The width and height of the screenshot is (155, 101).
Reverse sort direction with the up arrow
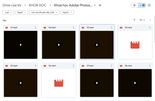(134, 20)
